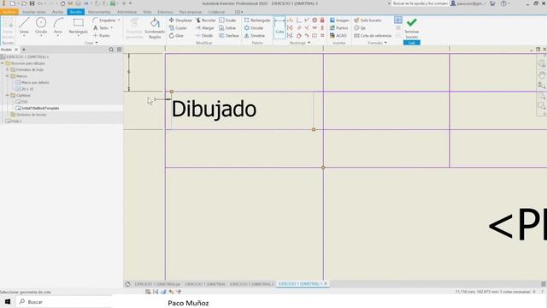Activate the Empalme fillet tool
The height and width of the screenshot is (308, 547).
[x=104, y=21]
